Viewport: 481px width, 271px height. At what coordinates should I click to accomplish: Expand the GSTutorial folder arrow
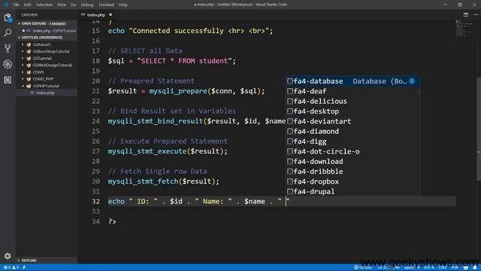pos(23,59)
